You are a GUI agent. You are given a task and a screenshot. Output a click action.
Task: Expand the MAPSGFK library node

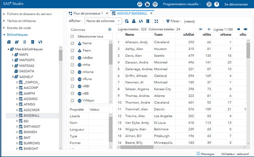[13, 60]
